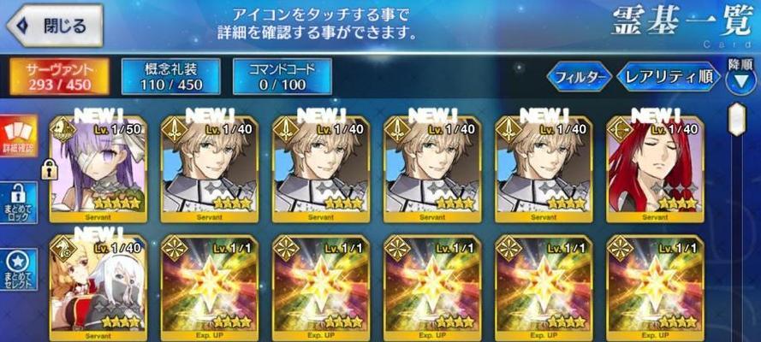Screen dimensions: 761x342
Task: Select the last Exp. UP card in the row
Action: (655, 288)
